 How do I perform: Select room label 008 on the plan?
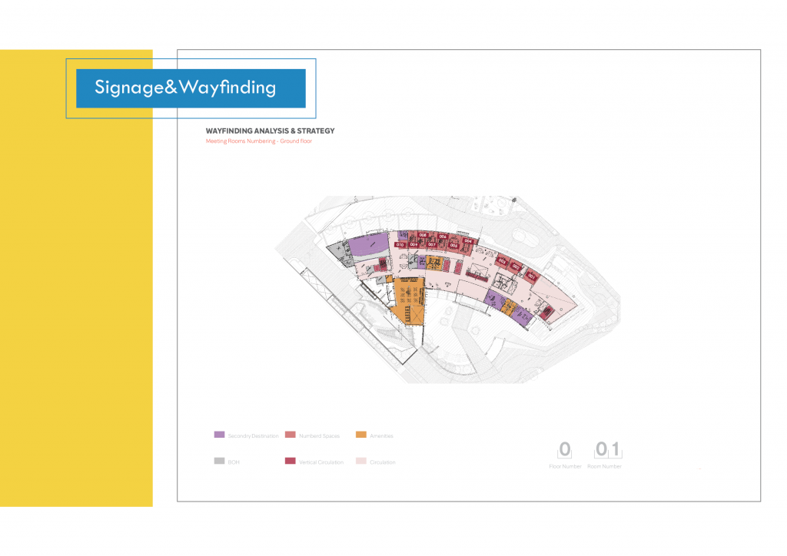point(423,236)
